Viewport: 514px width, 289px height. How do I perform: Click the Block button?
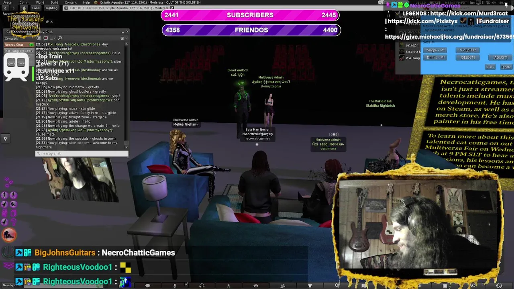click(490, 67)
